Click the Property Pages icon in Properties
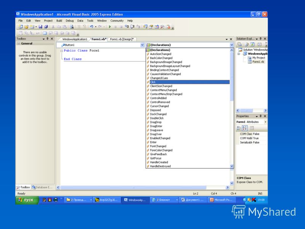Image resolution: width=305 pixels, height=229 pixels. [x=252, y=128]
